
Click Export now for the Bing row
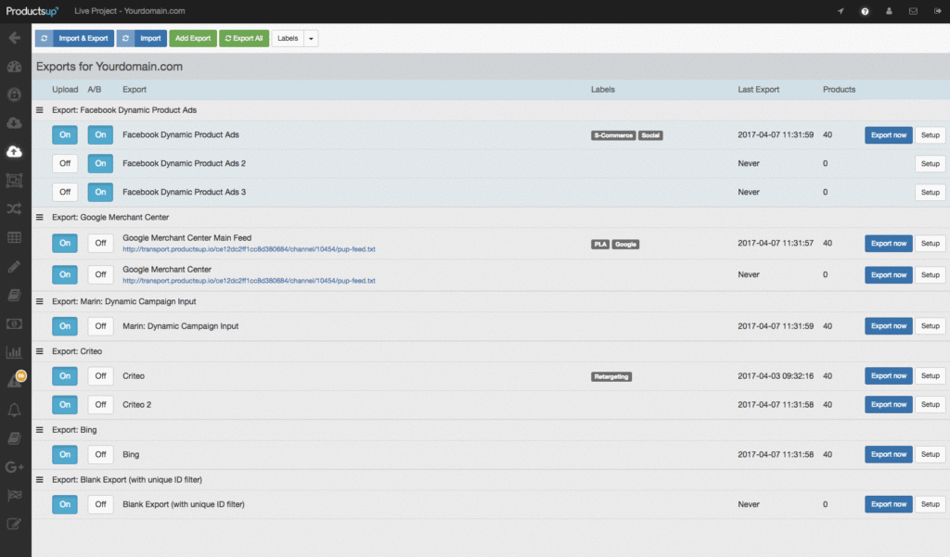tap(888, 455)
